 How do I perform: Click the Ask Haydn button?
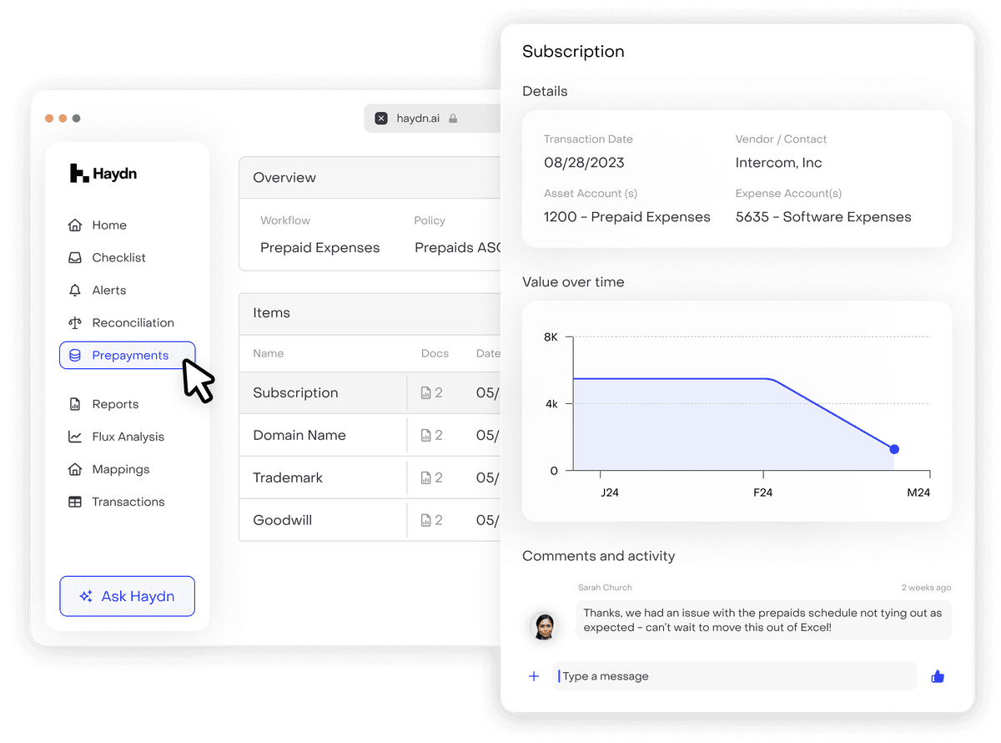127,596
